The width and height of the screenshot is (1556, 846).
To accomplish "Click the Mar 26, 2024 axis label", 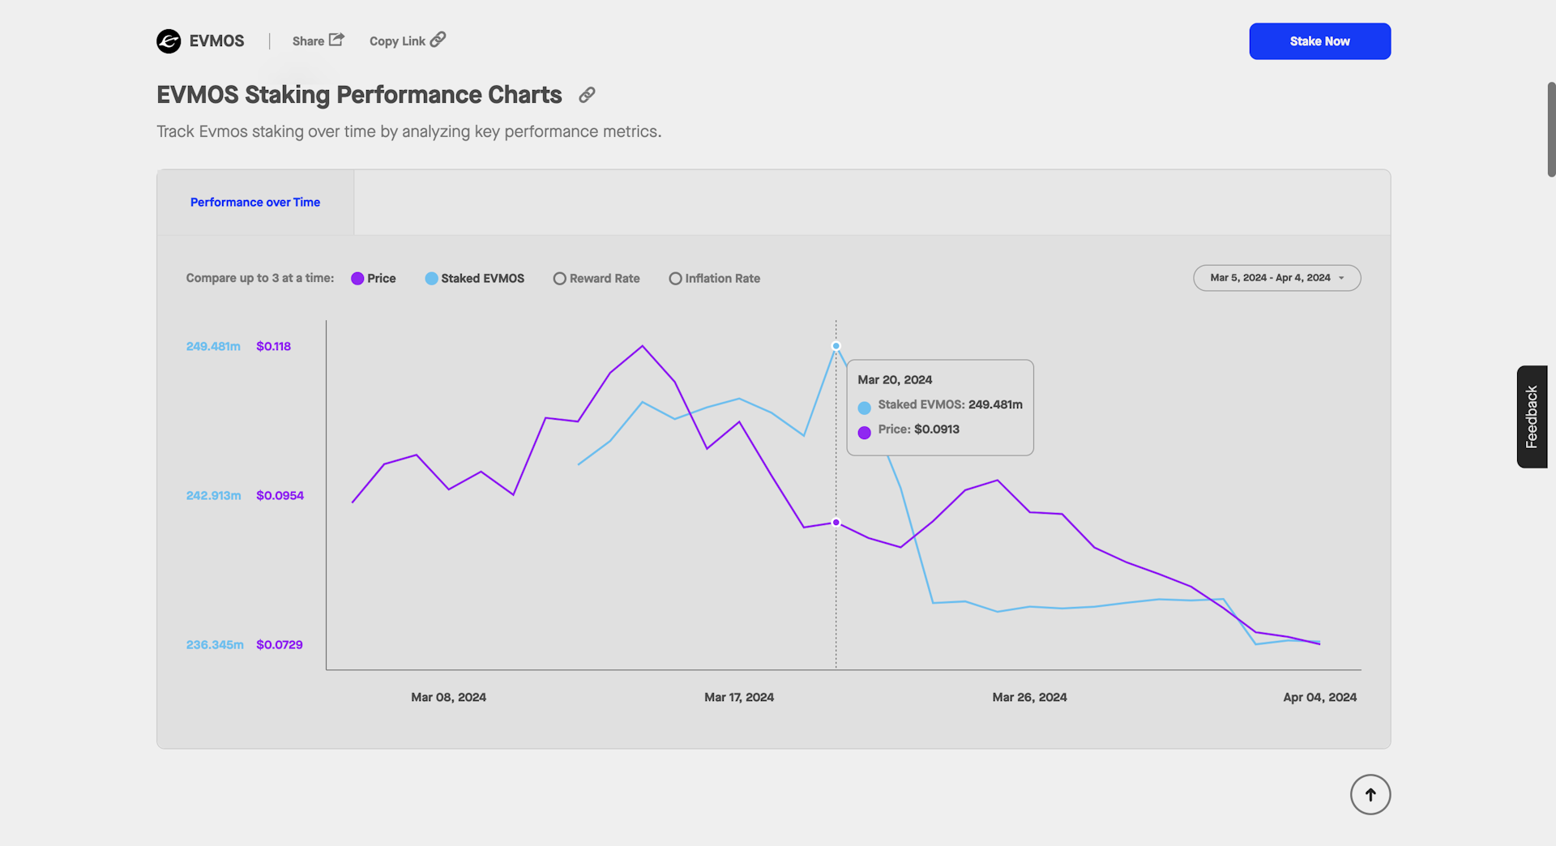I will (x=1029, y=697).
